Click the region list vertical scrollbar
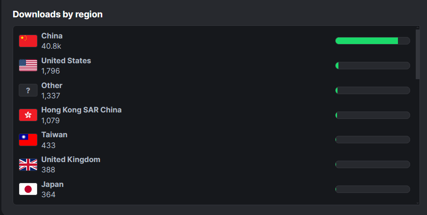The height and width of the screenshot is (215, 427). [418, 54]
